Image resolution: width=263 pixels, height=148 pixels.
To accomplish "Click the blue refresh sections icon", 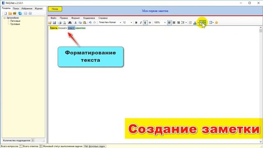I will [x=20, y=14].
